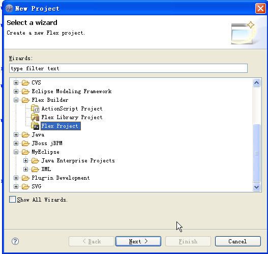268x254 pixels.
Task: Expand the Java tree node
Action: coord(16,135)
